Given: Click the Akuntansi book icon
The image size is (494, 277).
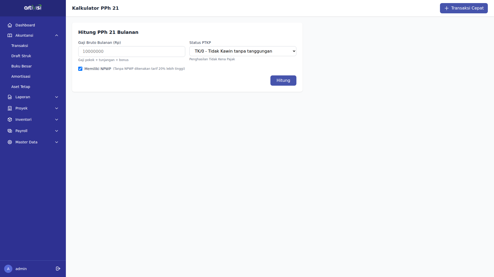Looking at the screenshot, I should coord(10,35).
